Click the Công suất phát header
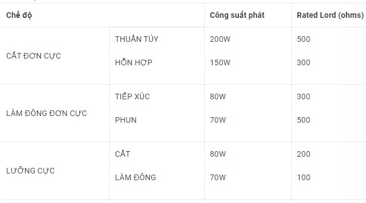 click(237, 15)
